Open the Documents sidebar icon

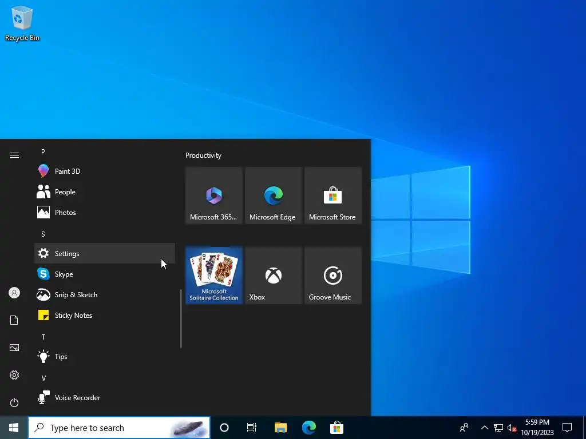pos(14,320)
